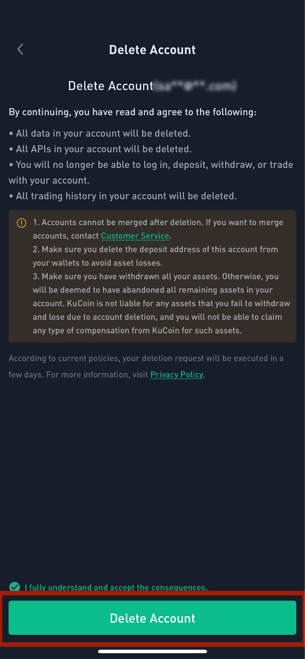Click 'By continuing, you have read' sentence
Viewport: 305px width, 659px height.
click(x=133, y=112)
